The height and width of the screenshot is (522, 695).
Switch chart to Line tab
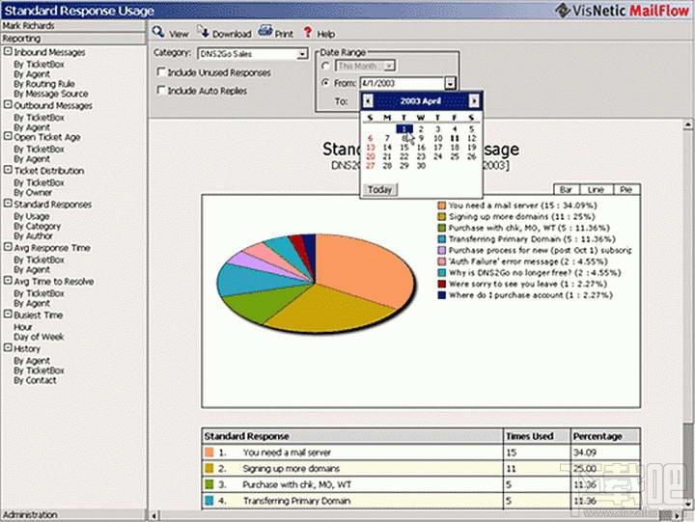pyautogui.click(x=597, y=190)
